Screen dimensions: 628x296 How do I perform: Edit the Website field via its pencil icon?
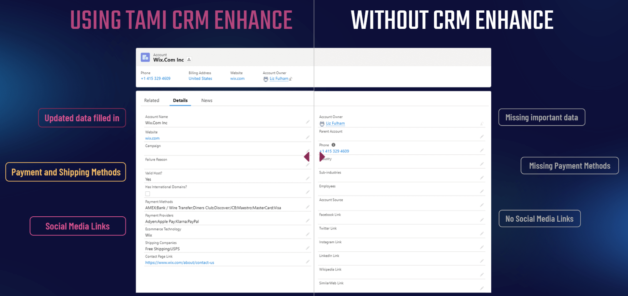pos(308,137)
